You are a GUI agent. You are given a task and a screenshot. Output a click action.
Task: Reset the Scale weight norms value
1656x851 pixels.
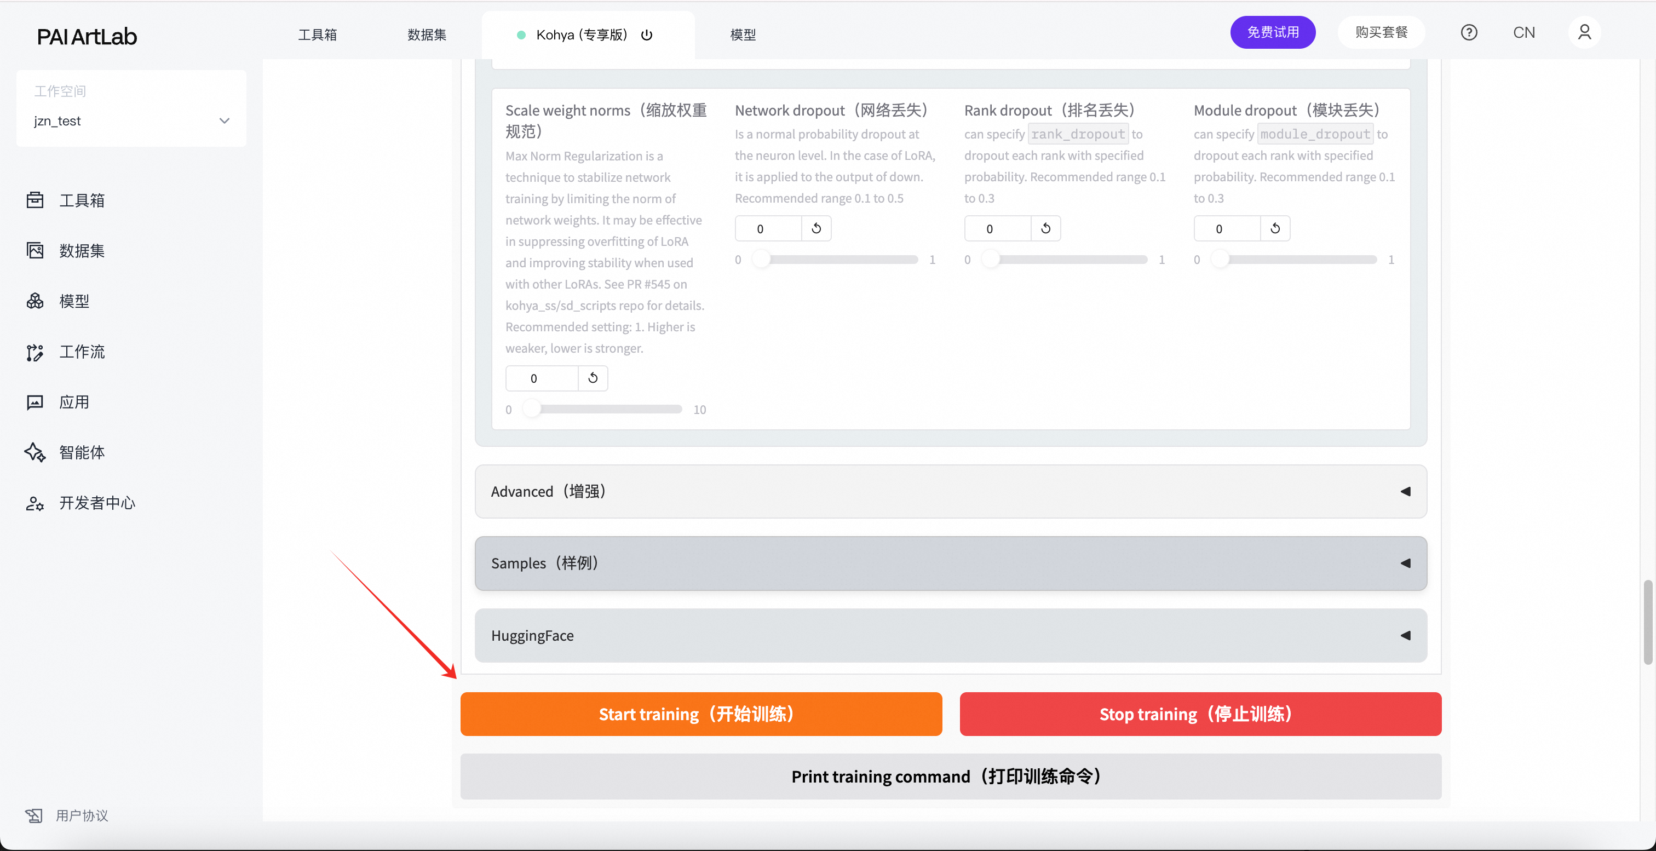(593, 378)
